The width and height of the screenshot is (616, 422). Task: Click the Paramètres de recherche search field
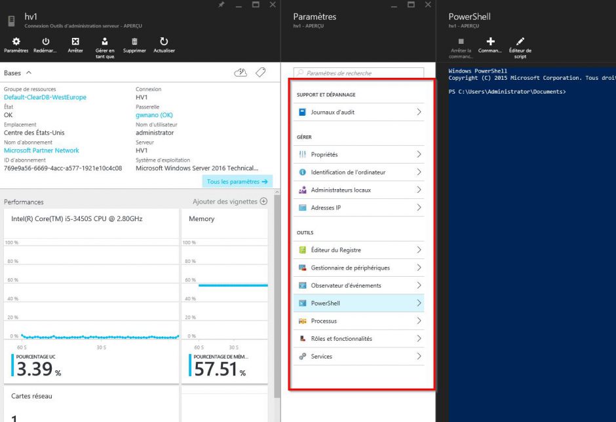point(358,73)
